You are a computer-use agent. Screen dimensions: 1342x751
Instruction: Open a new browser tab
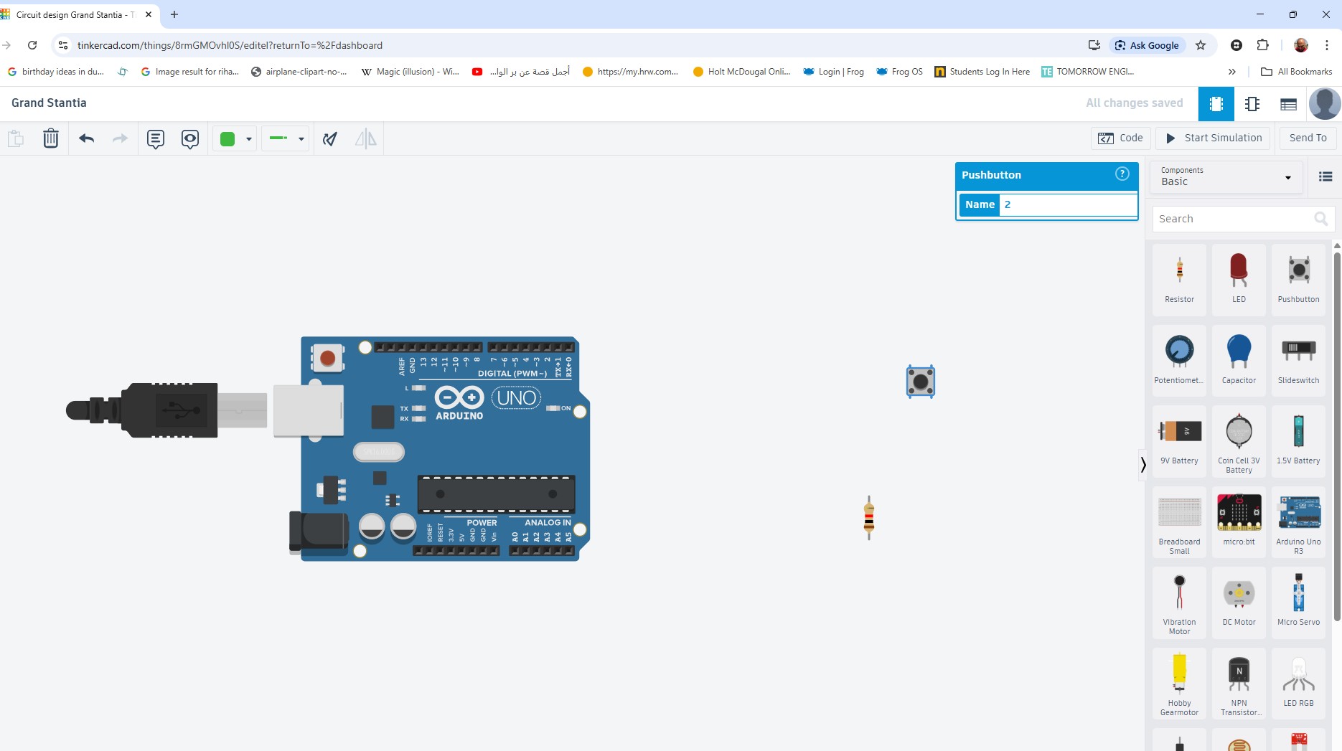174,14
